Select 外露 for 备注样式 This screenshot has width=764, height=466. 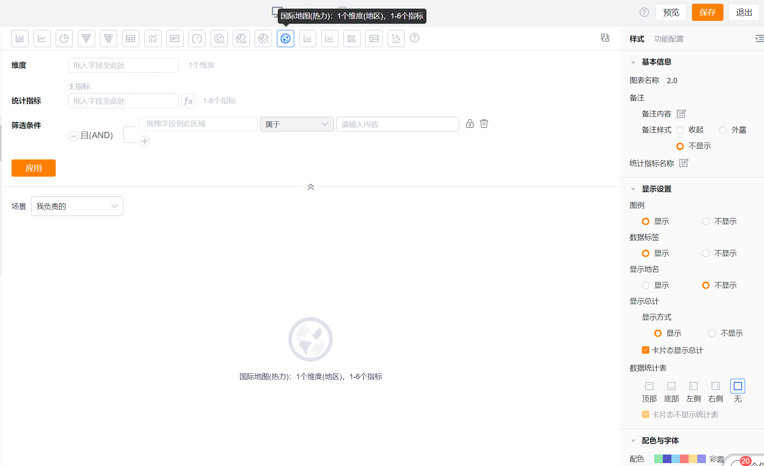point(723,130)
